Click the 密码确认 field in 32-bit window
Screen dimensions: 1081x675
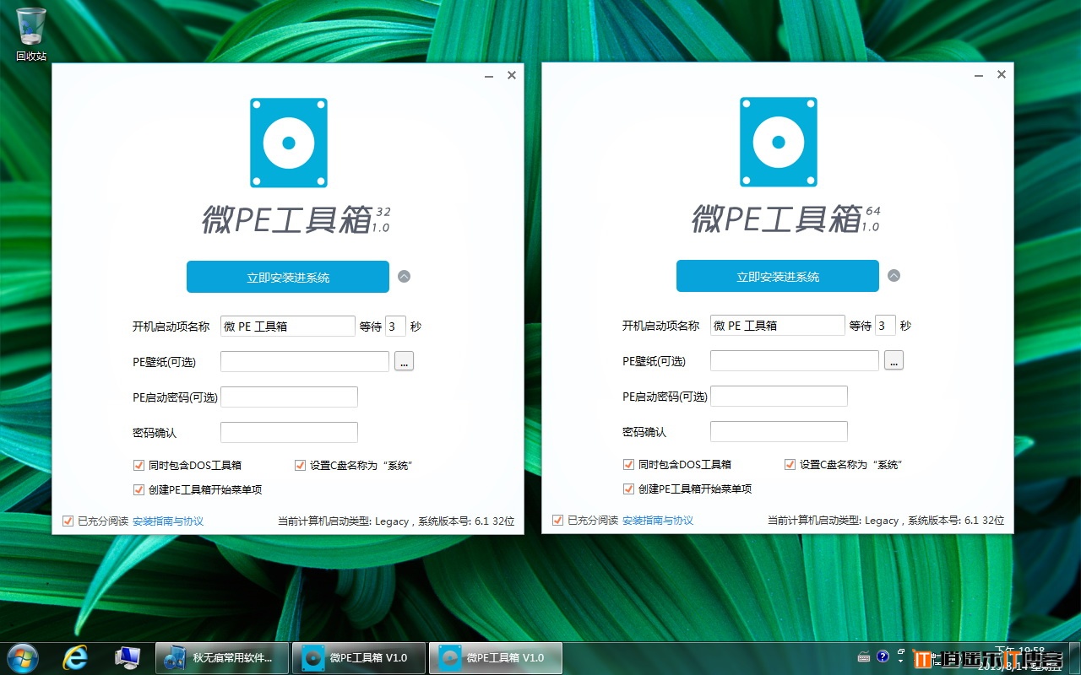289,433
